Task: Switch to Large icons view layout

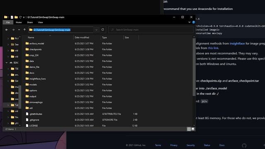Action: pyautogui.click(x=193, y=129)
